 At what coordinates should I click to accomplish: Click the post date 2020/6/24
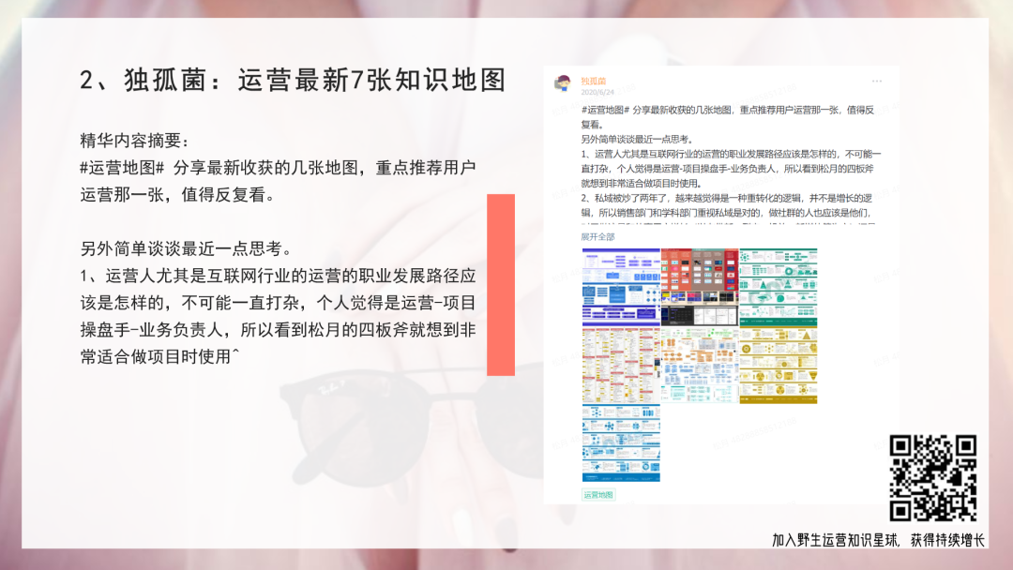597,93
